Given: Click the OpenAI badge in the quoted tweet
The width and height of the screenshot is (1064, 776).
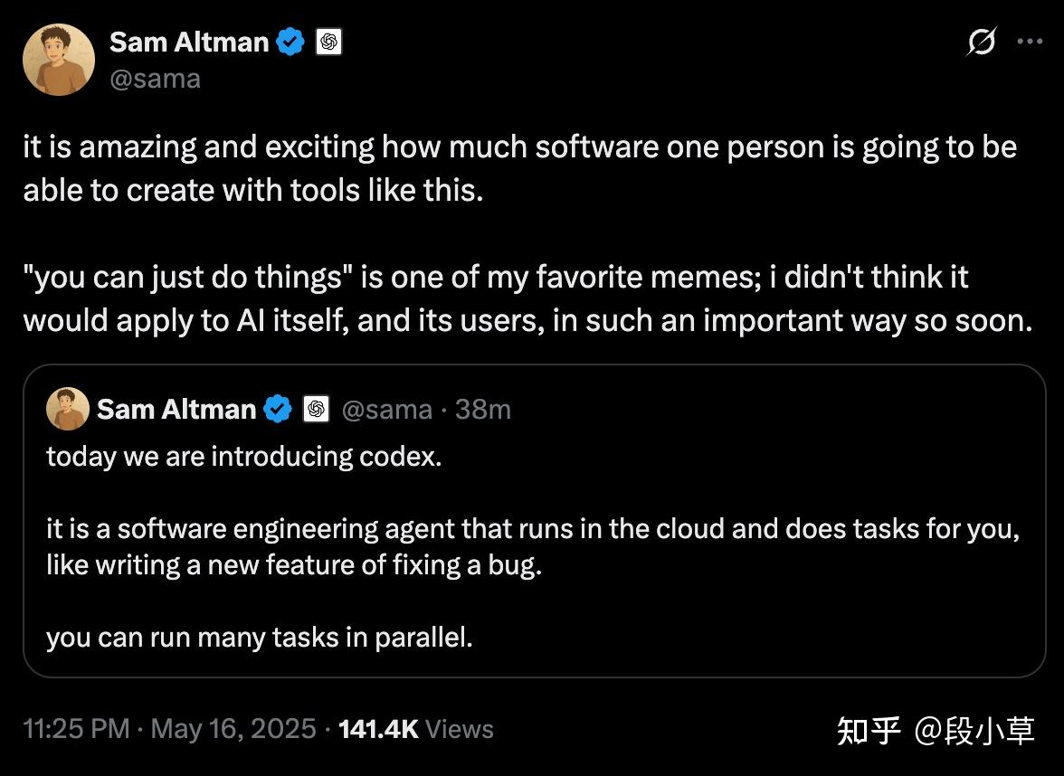Looking at the screenshot, I should 315,410.
